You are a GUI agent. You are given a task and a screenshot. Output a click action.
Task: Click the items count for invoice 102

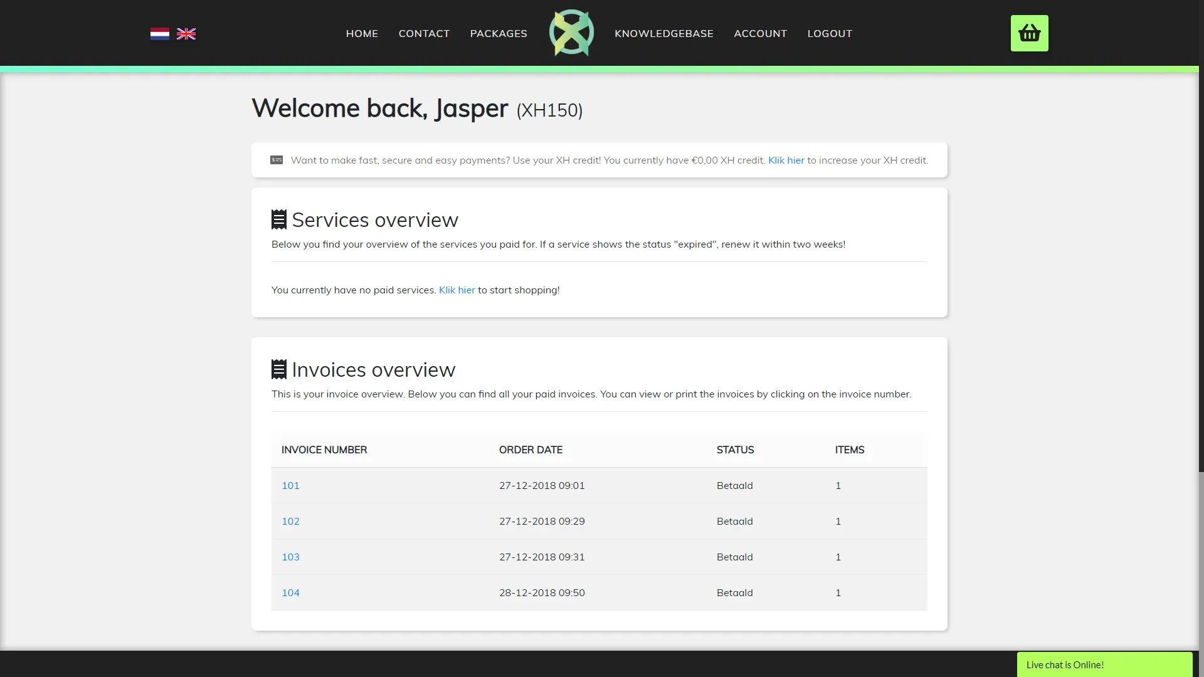[x=838, y=522]
